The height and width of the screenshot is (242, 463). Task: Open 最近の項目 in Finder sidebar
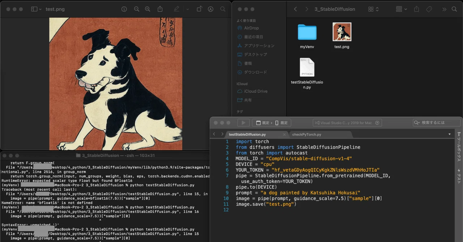click(250, 36)
